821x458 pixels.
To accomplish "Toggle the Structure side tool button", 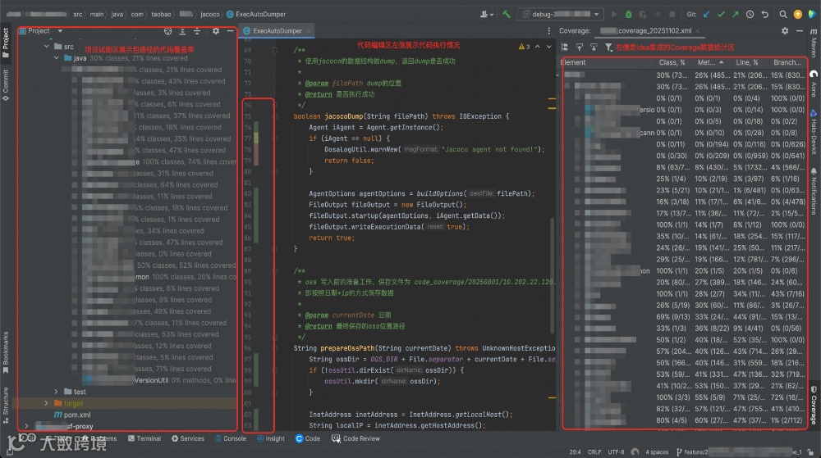I will [x=6, y=405].
